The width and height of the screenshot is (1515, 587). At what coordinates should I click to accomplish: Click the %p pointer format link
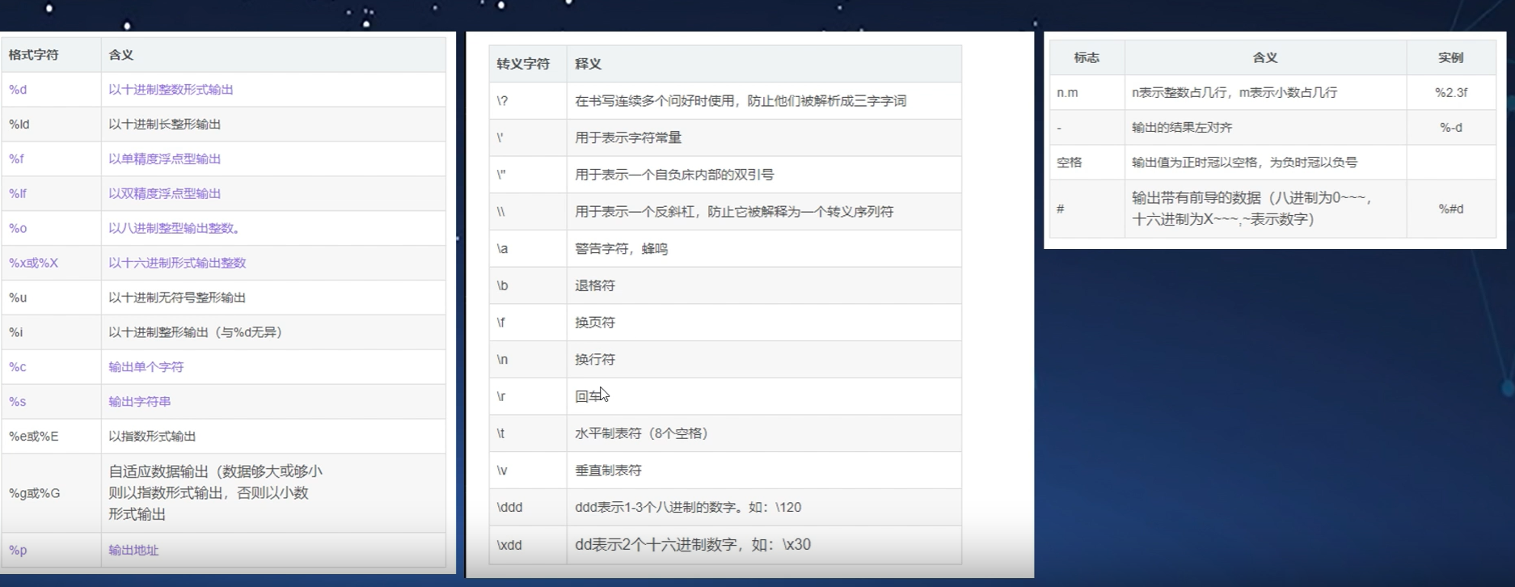pyautogui.click(x=18, y=551)
